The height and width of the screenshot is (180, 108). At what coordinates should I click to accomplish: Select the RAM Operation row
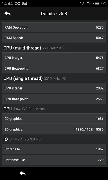pyautogui.click(x=54, y=27)
